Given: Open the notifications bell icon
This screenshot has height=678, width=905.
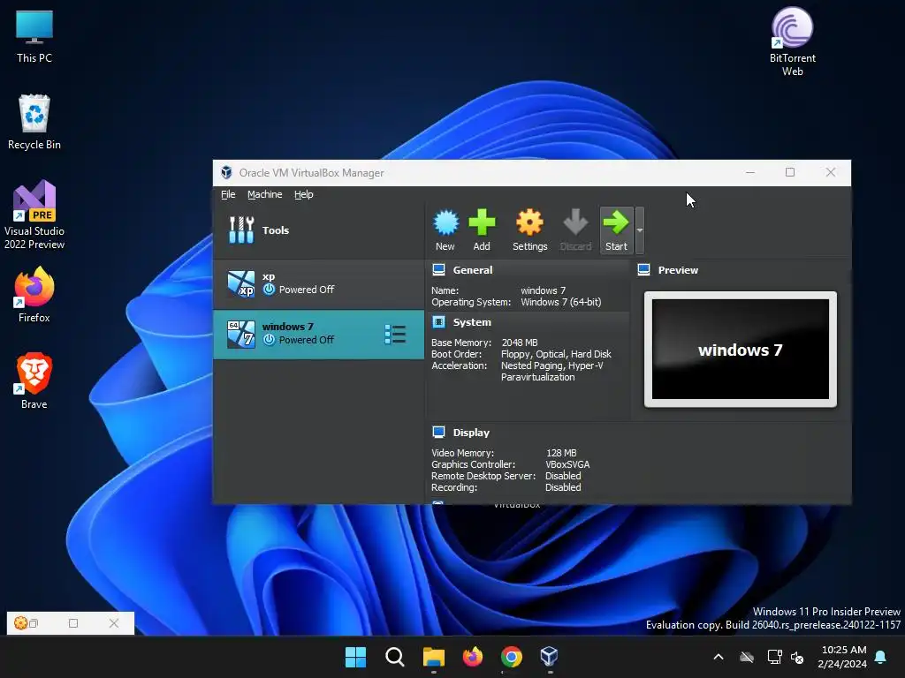Looking at the screenshot, I should (881, 657).
